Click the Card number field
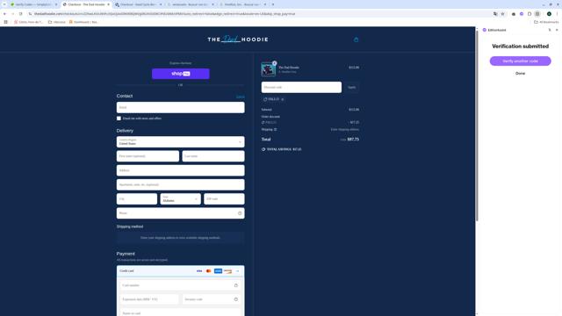This screenshot has height=316, width=562. coord(180,285)
